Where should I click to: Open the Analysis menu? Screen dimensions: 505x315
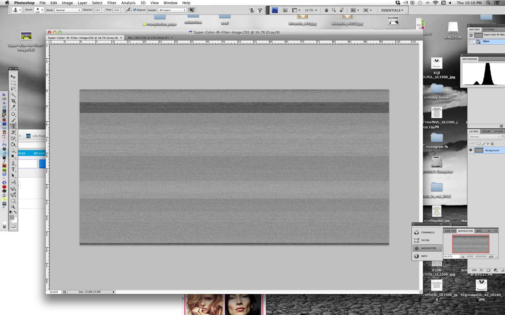(128, 3)
